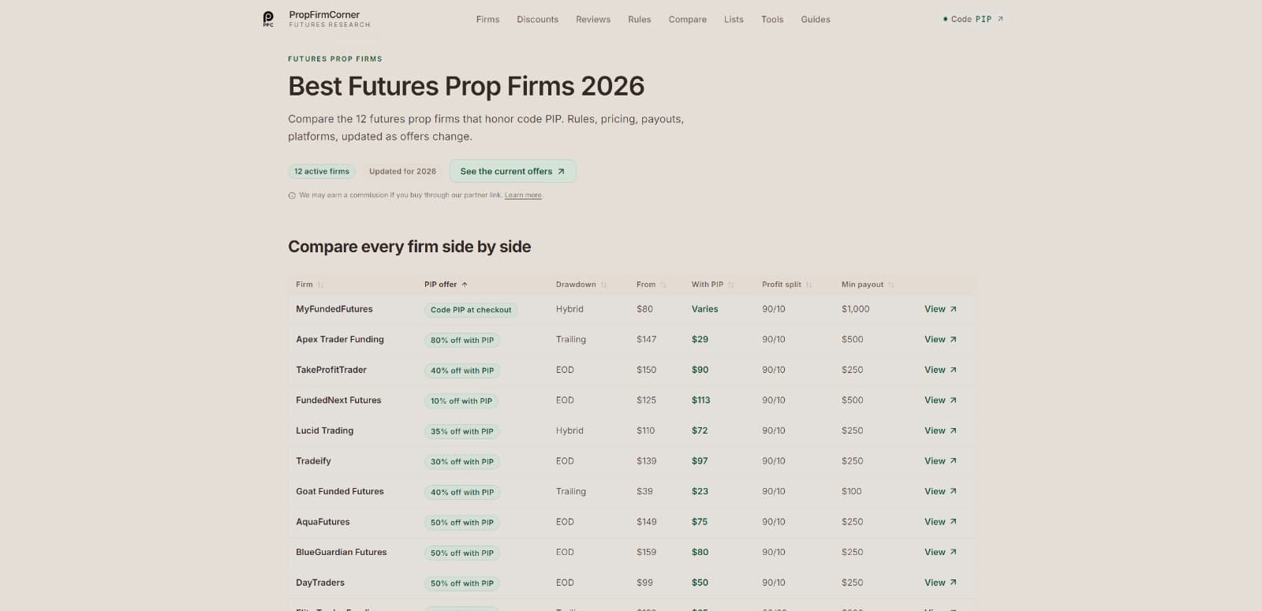Screen dimensions: 1262x611
Task: Click the With PIP sort arrows
Action: point(730,285)
